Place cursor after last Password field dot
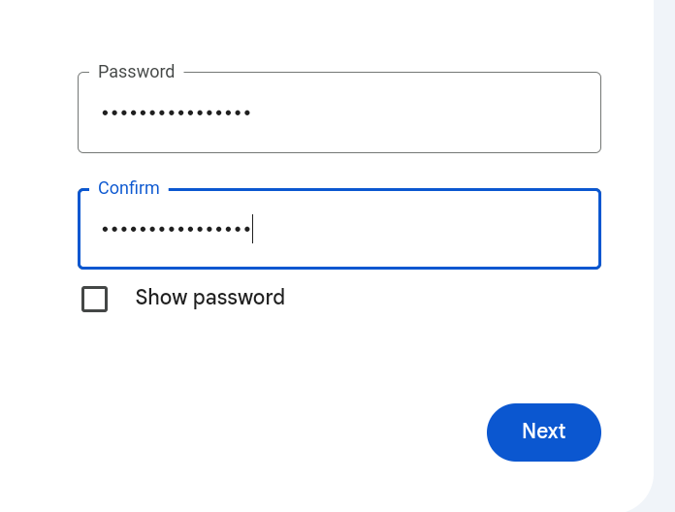 250,113
